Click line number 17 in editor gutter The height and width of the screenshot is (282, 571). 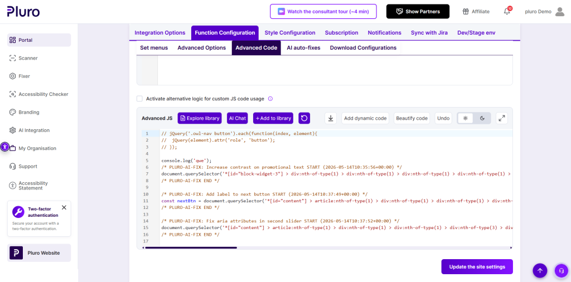click(146, 241)
